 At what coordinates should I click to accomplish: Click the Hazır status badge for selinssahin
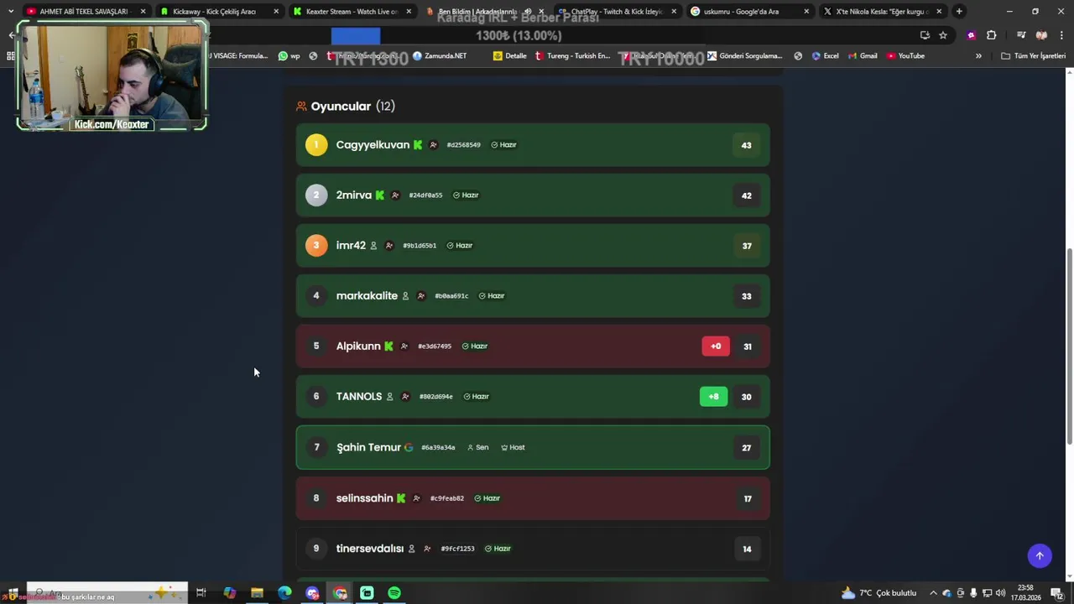pos(487,498)
